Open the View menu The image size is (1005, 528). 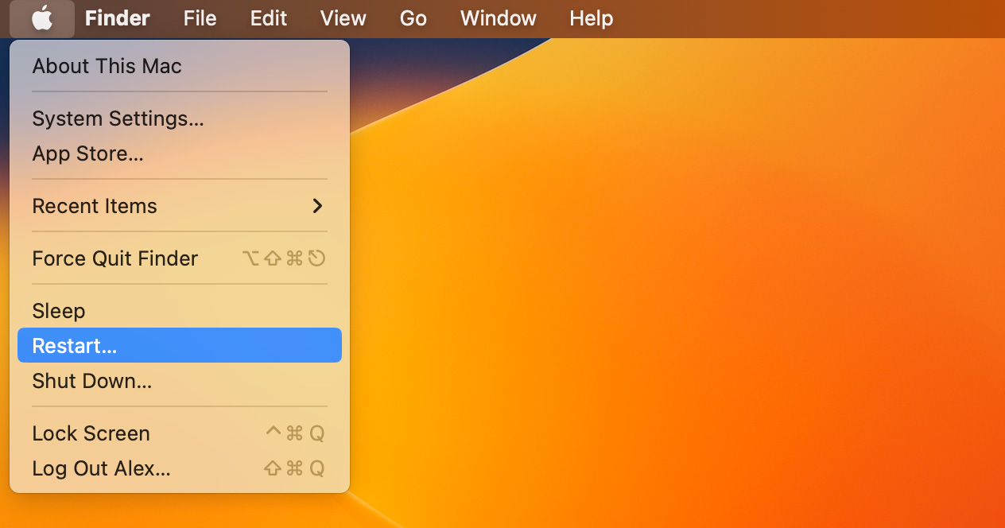coord(343,18)
